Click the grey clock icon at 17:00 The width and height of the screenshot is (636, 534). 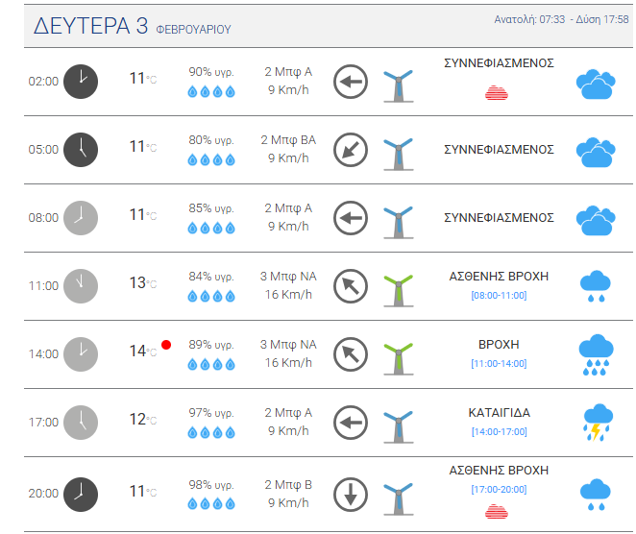click(x=81, y=421)
